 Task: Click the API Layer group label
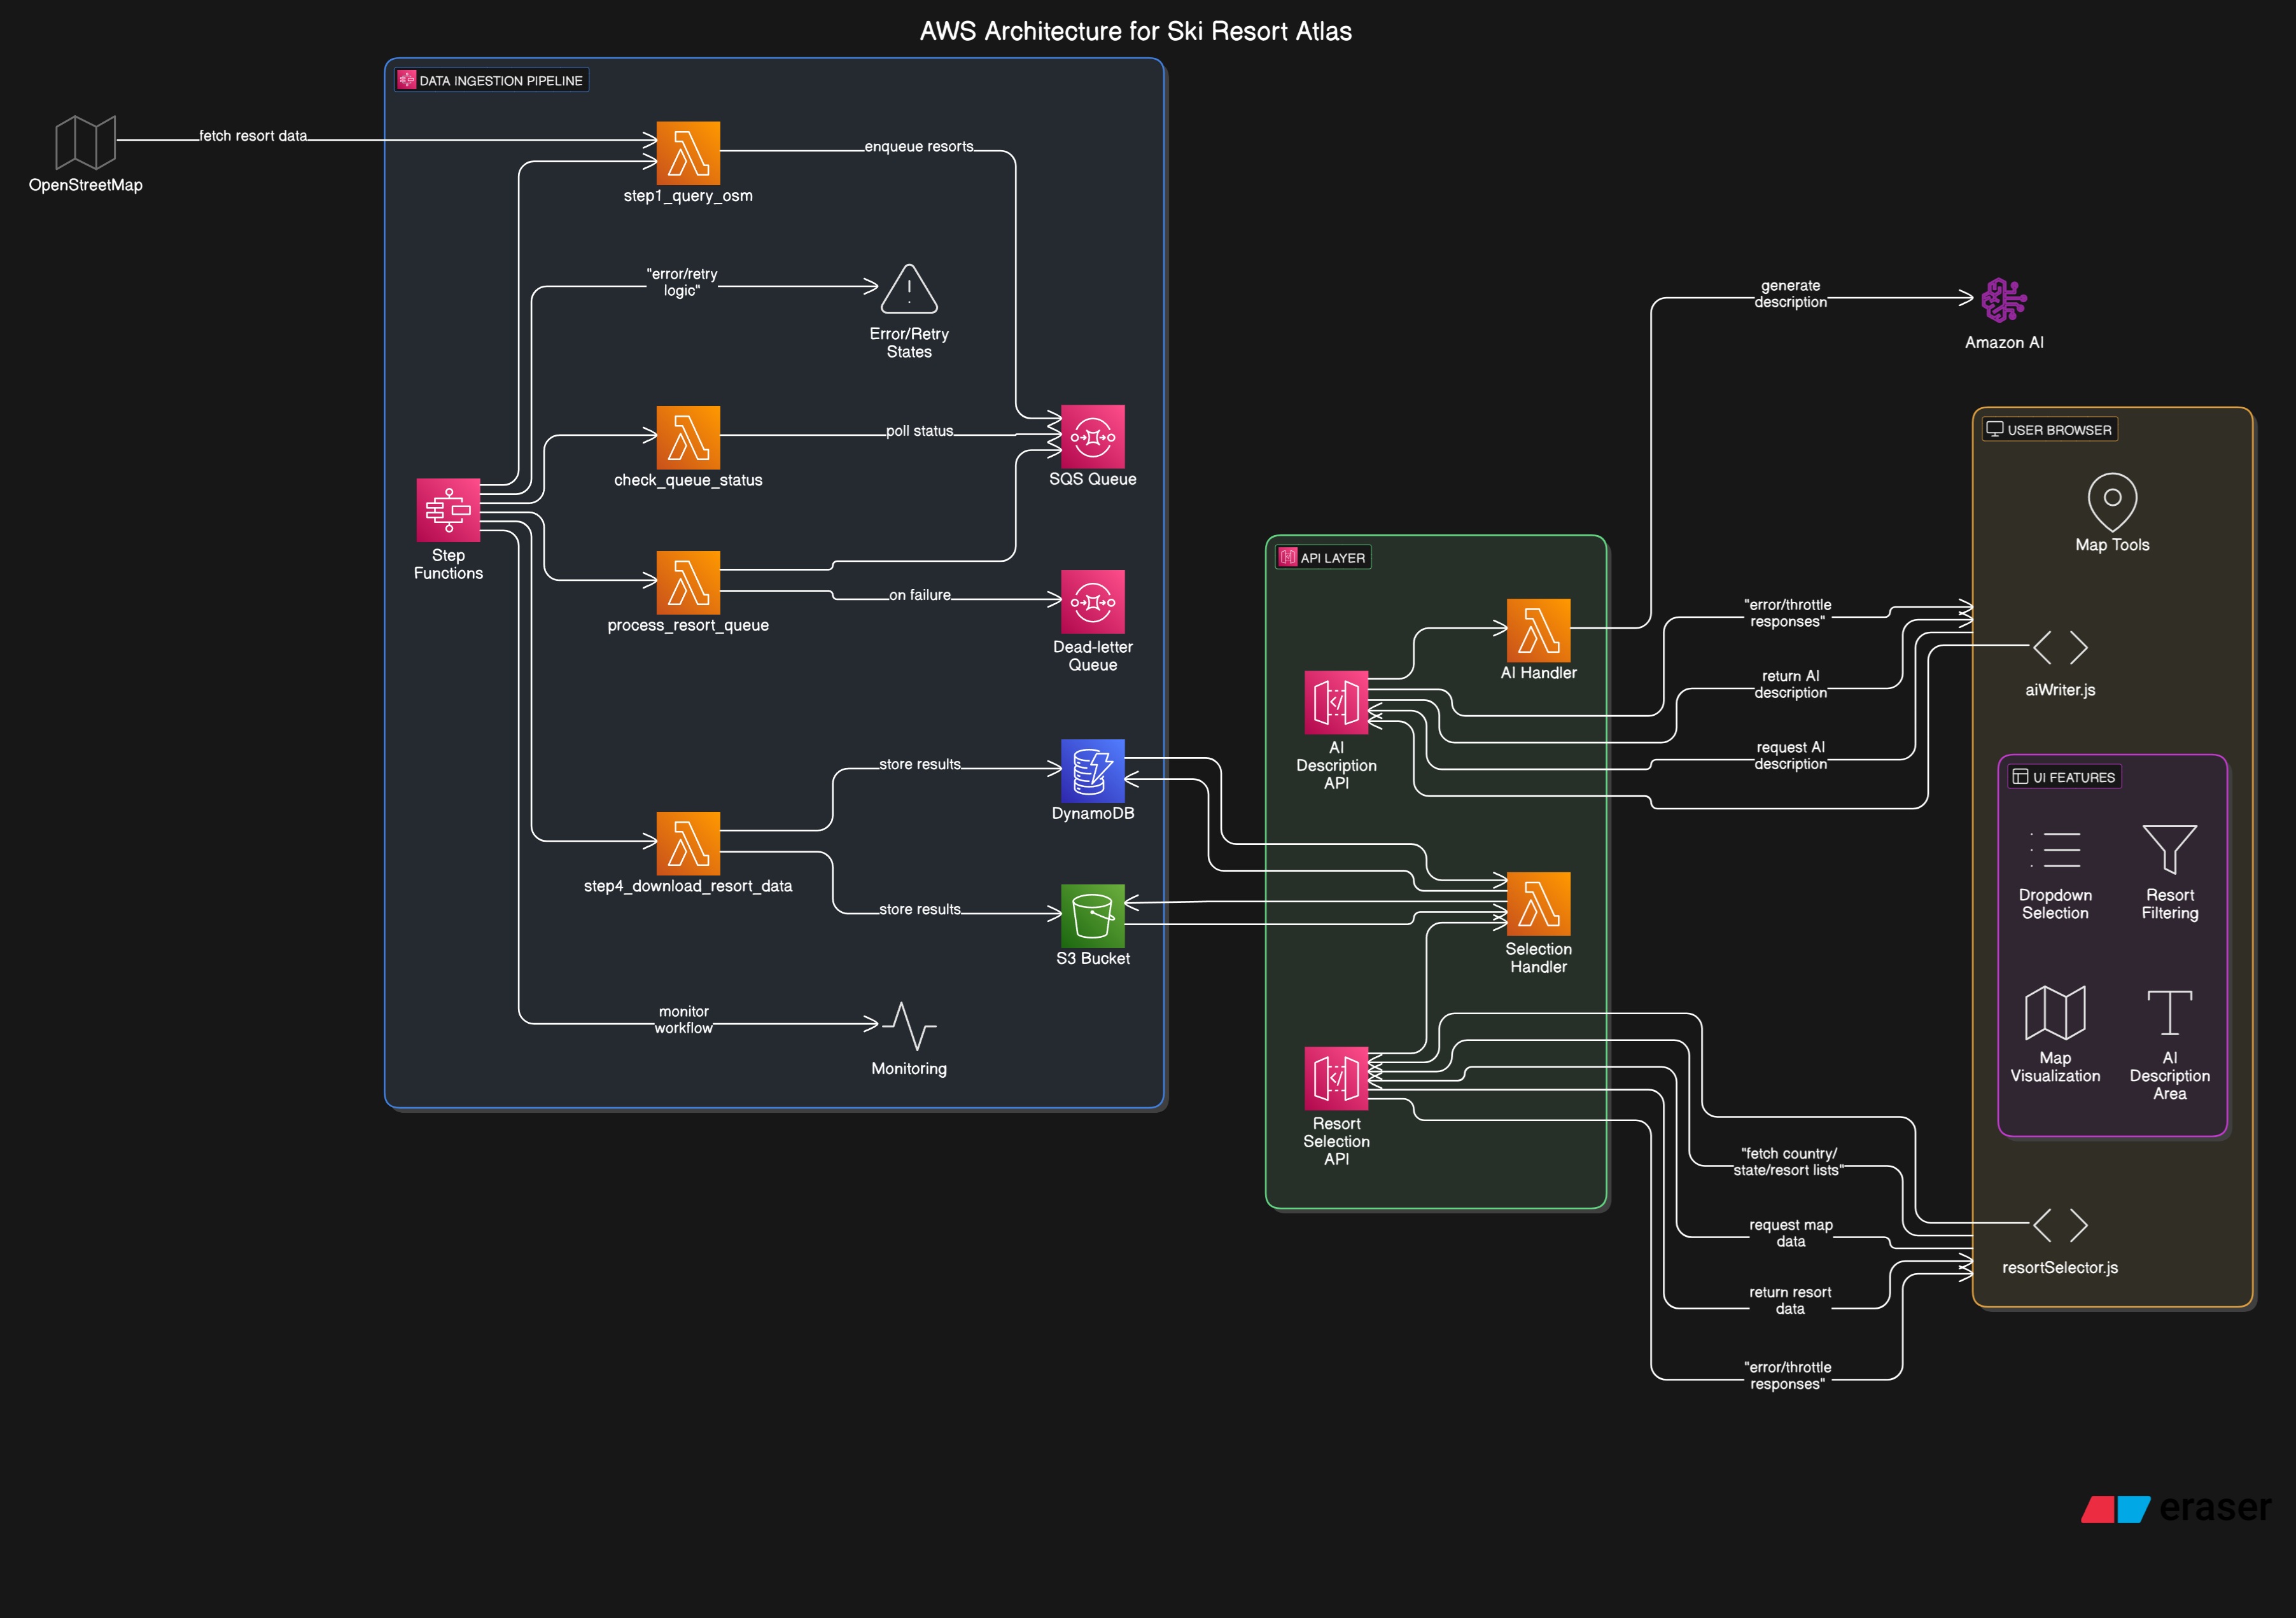pos(1323,557)
